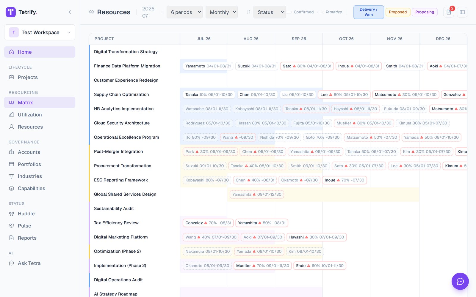Open Utilization view
The image size is (476, 297).
[x=40, y=115]
